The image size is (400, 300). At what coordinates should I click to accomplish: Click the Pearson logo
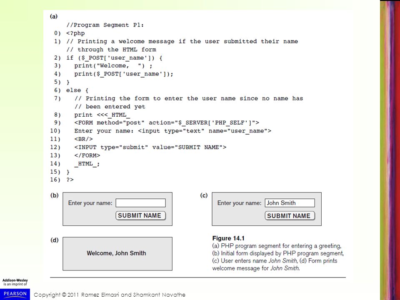(x=15, y=294)
